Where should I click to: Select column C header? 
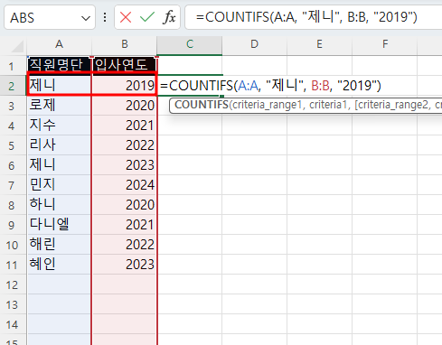point(190,44)
